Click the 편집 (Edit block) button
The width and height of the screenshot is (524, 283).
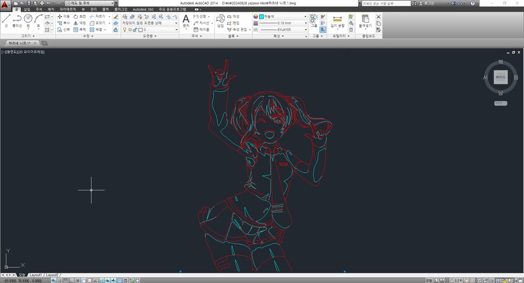click(233, 23)
